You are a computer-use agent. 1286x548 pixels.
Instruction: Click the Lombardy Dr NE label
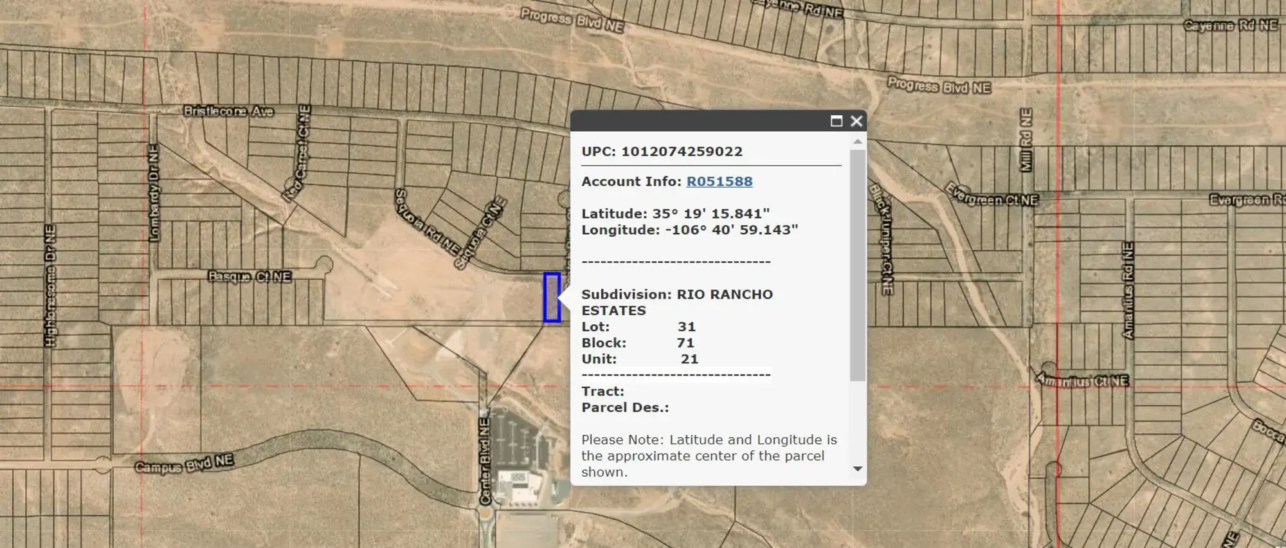pyautogui.click(x=154, y=193)
